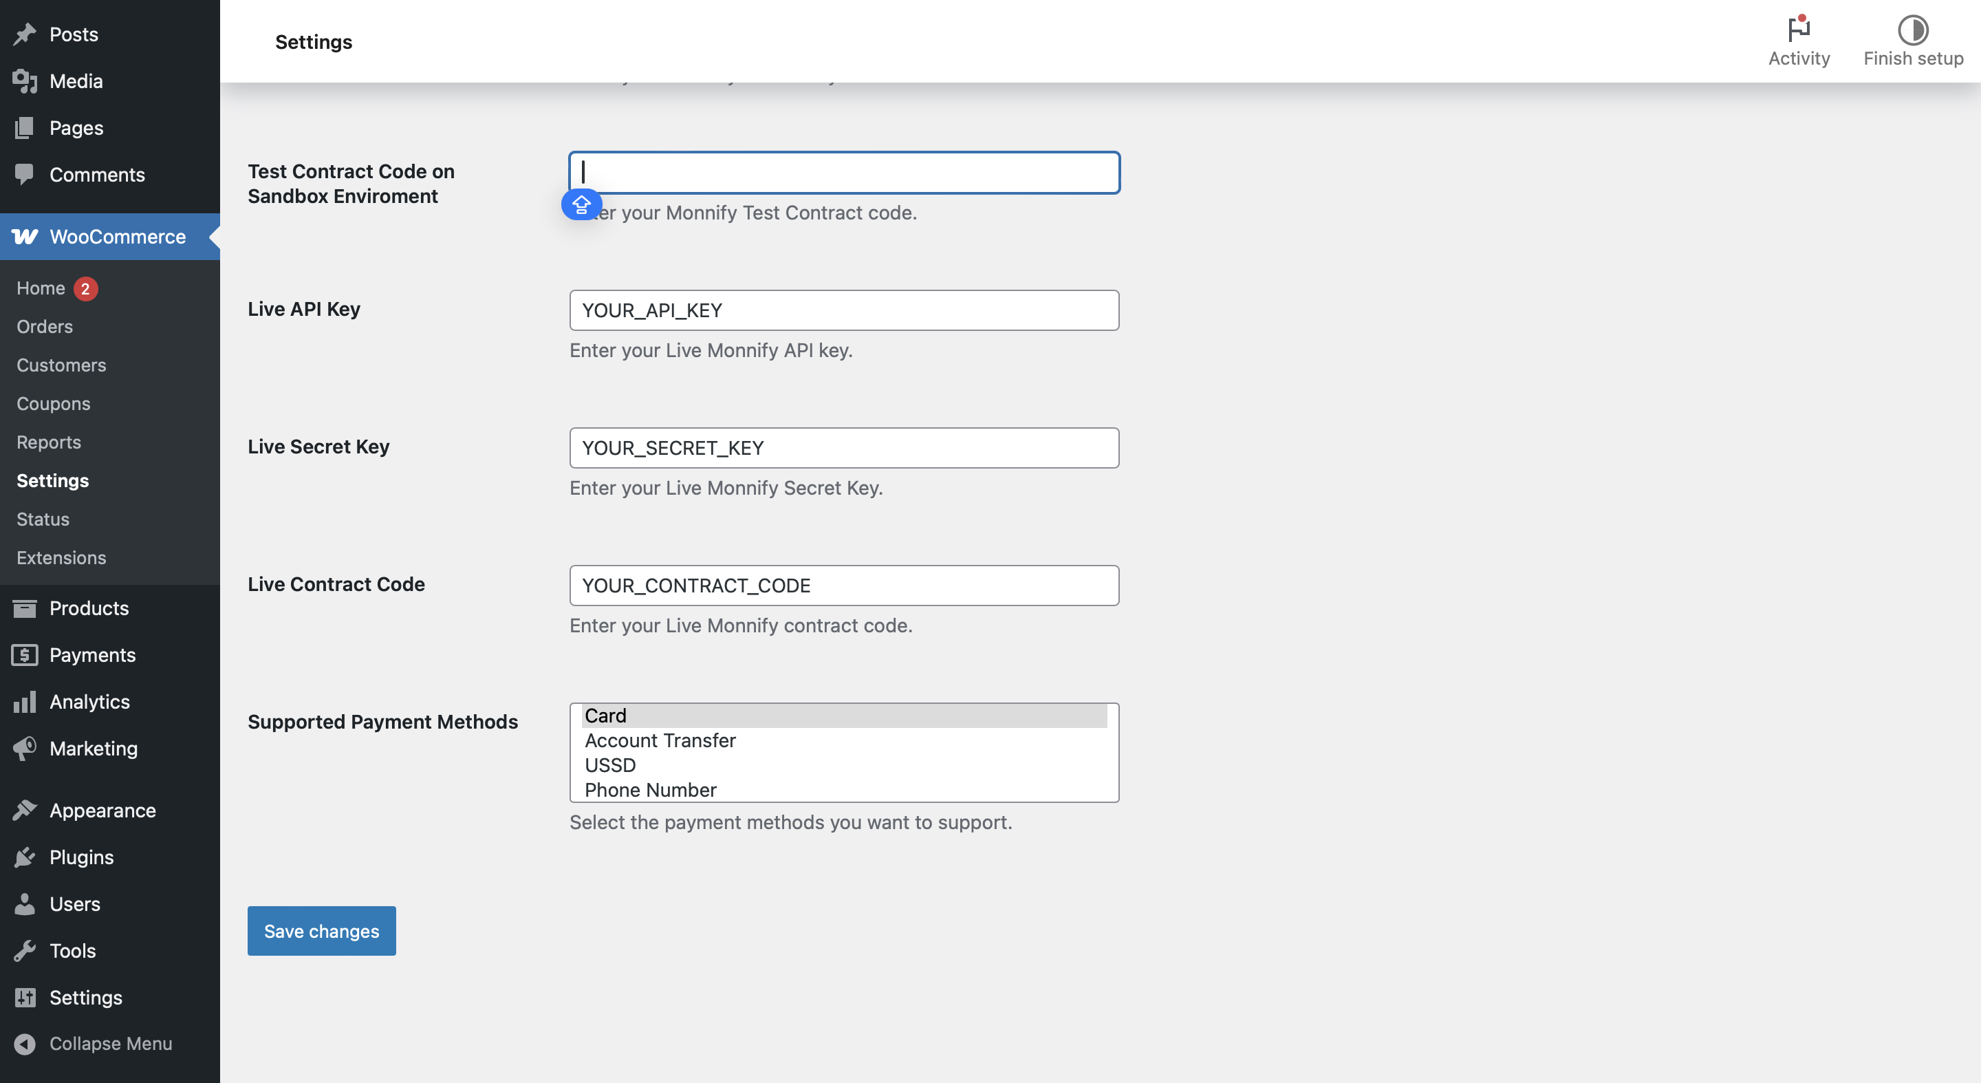Click Collapse Menu label
The height and width of the screenshot is (1083, 1981).
tap(111, 1044)
